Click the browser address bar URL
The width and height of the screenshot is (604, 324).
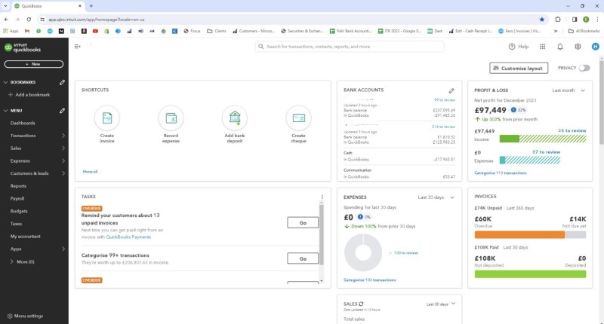97,20
